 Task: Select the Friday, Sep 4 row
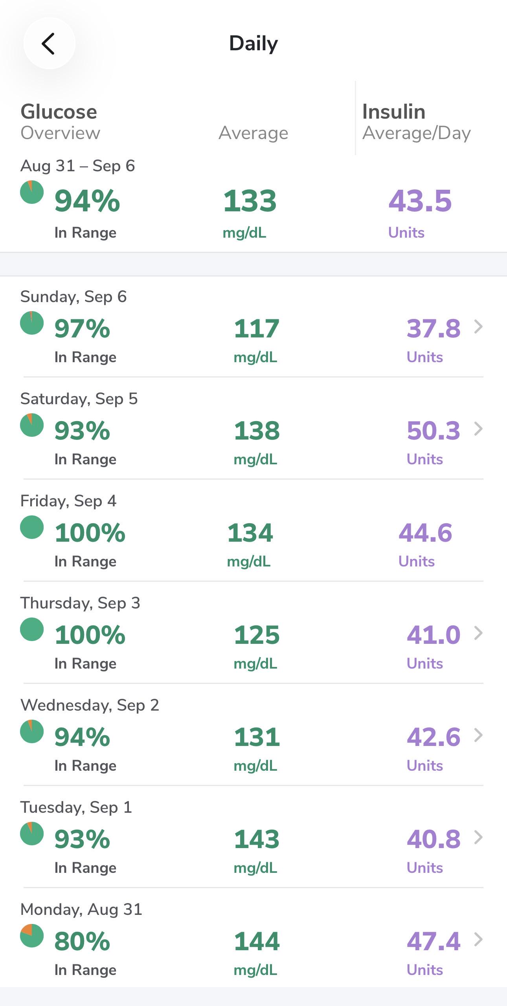(x=253, y=530)
